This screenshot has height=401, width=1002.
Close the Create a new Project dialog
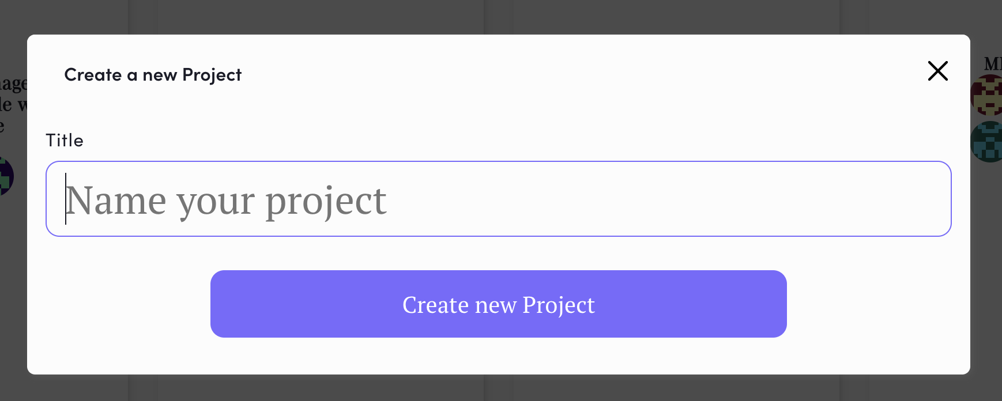[937, 71]
